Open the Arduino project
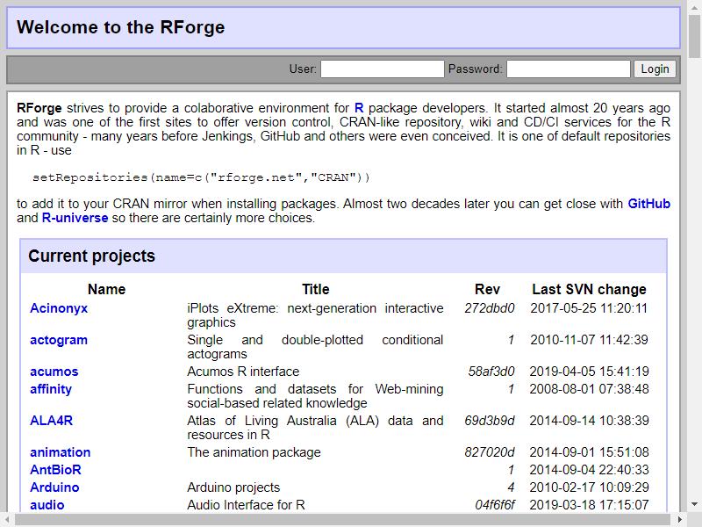 pyautogui.click(x=54, y=487)
